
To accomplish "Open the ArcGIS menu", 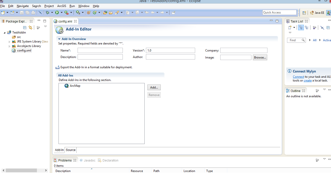I will click(x=62, y=6).
